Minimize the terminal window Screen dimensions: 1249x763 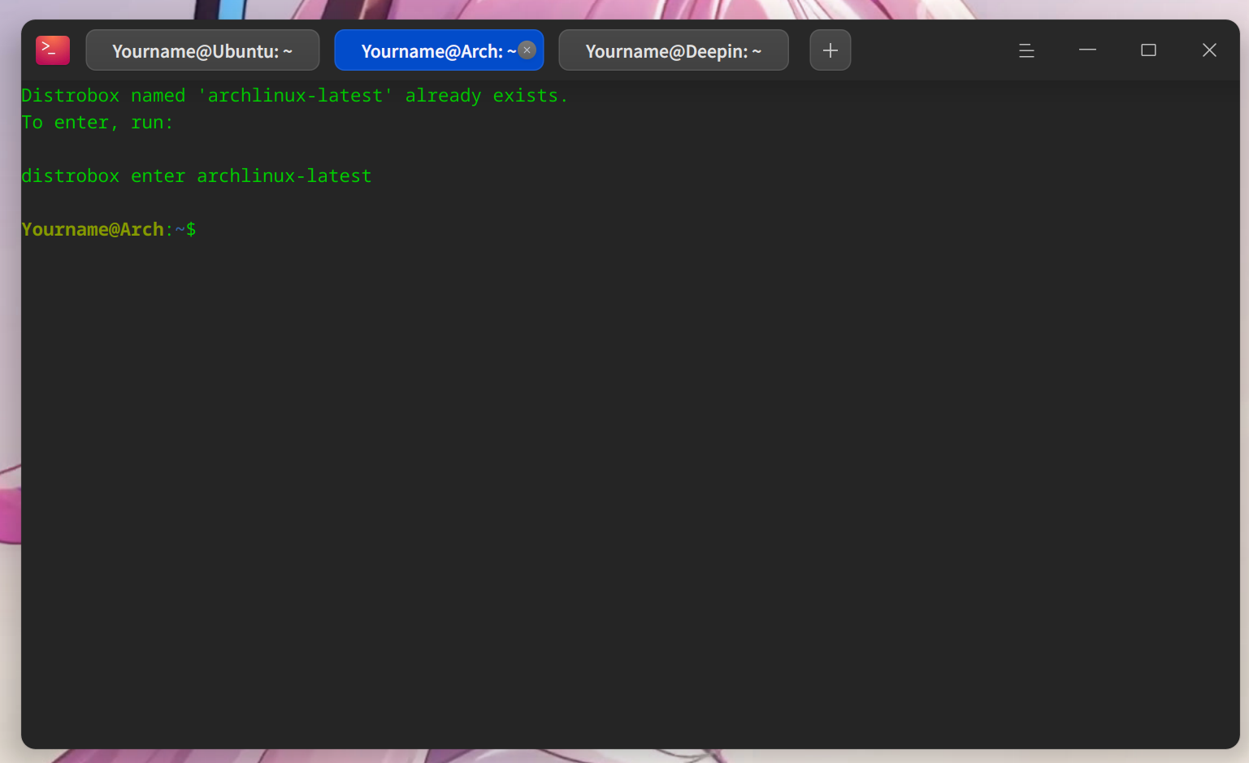(x=1087, y=50)
